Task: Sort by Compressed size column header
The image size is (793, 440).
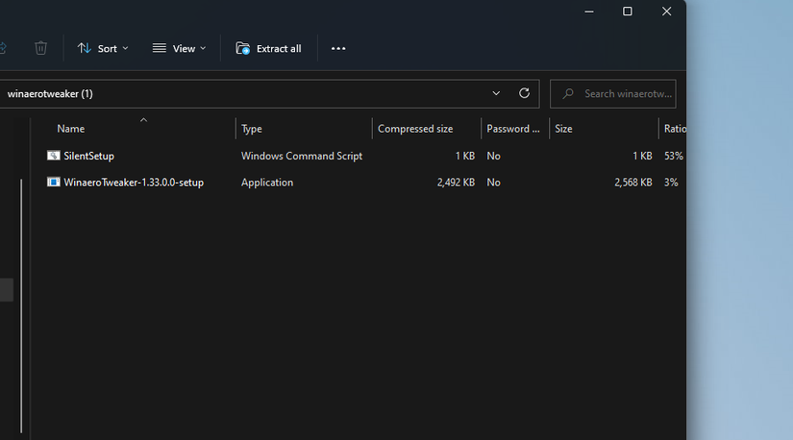Action: click(415, 129)
